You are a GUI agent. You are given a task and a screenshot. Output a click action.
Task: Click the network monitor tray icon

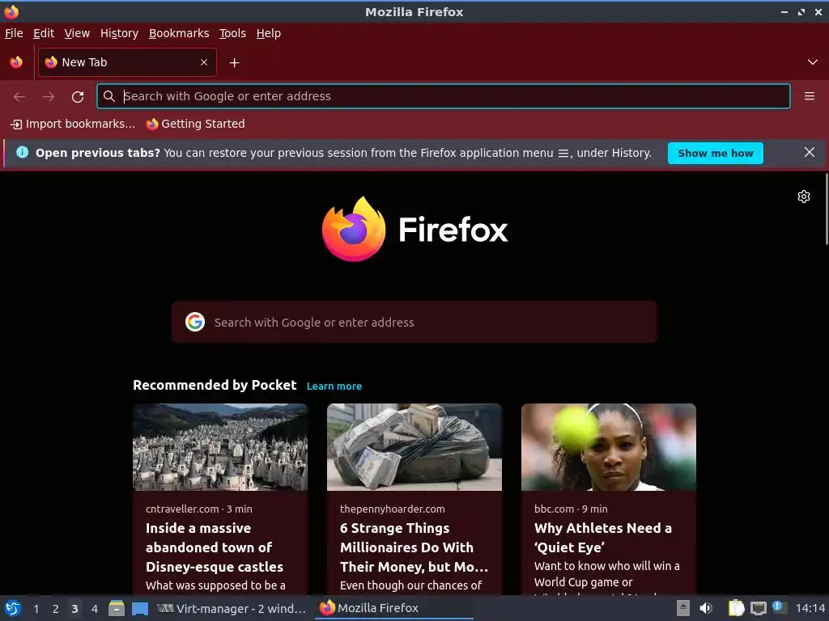tap(758, 608)
